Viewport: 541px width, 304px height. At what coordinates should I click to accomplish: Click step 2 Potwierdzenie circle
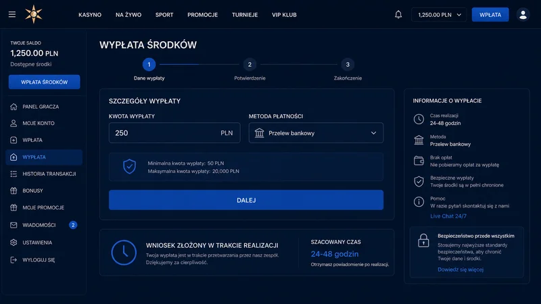click(x=250, y=64)
